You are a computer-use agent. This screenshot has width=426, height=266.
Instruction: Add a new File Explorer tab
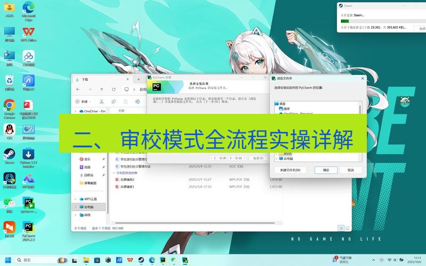click(138, 79)
